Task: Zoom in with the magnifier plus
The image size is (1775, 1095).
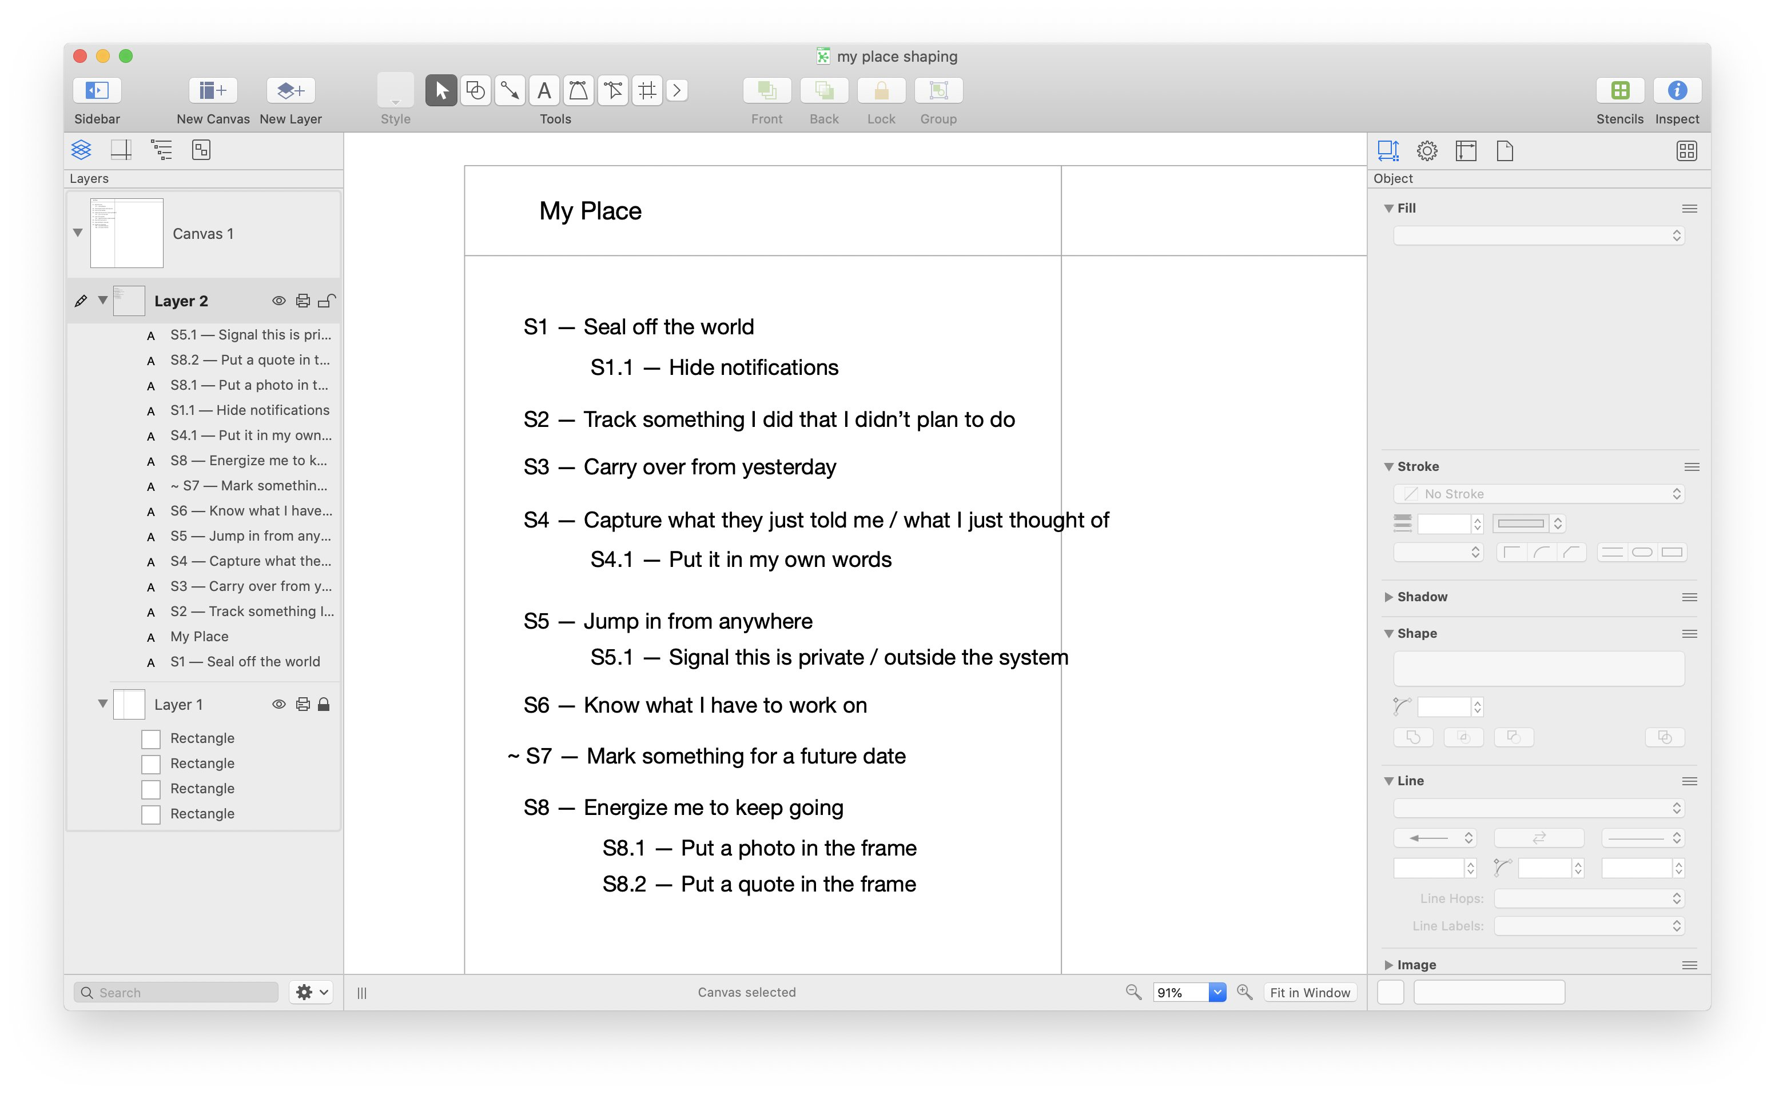Action: [1244, 992]
